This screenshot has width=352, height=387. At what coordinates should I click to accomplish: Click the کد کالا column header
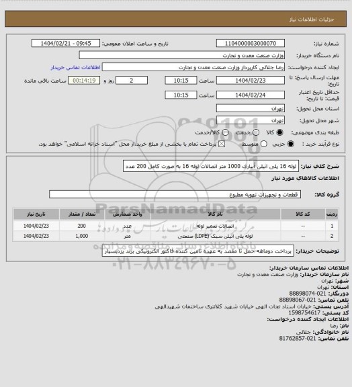(303, 214)
